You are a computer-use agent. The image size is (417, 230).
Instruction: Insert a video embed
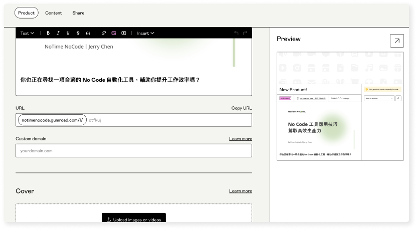124,33
